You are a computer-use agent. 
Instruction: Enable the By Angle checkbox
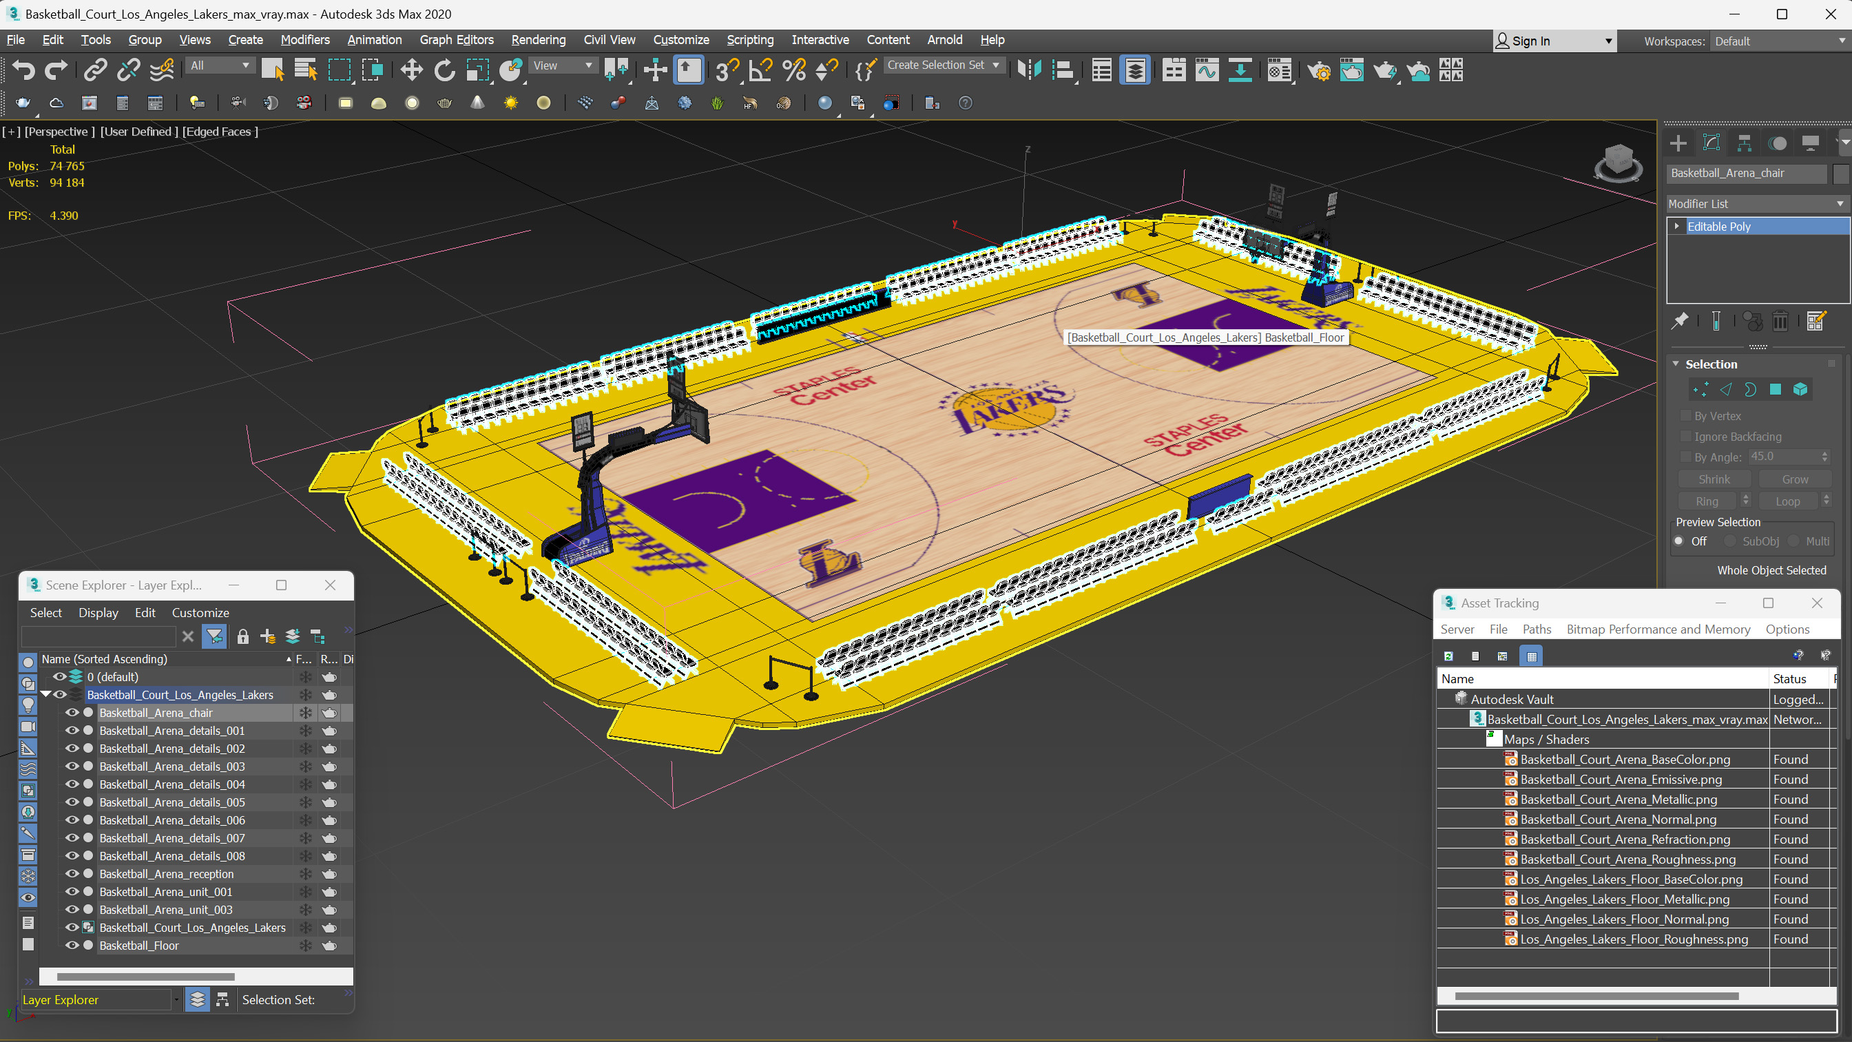[x=1686, y=457]
